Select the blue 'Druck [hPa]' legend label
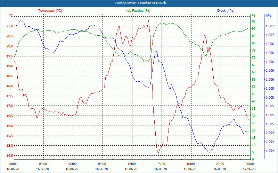Viewport: 278px width, 173px height. tap(226, 11)
